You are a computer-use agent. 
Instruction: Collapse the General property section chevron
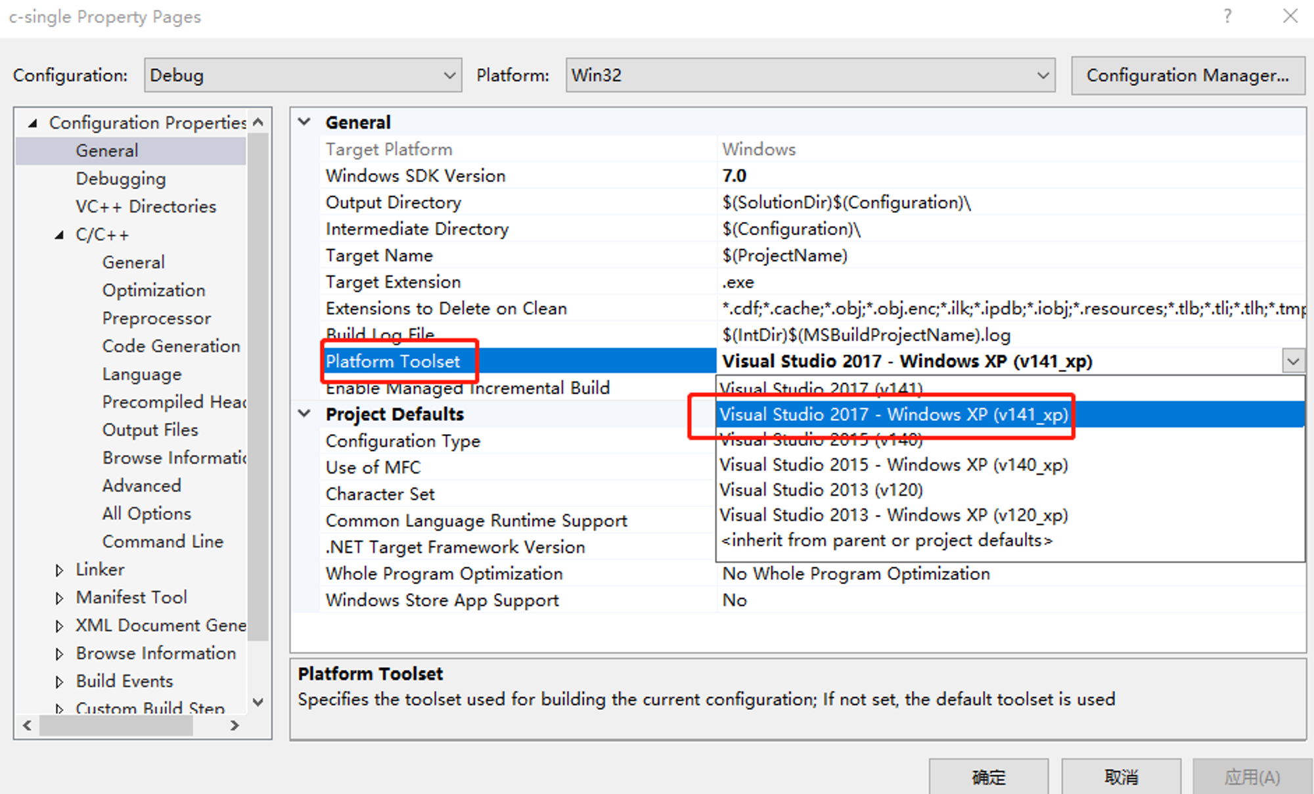[304, 121]
